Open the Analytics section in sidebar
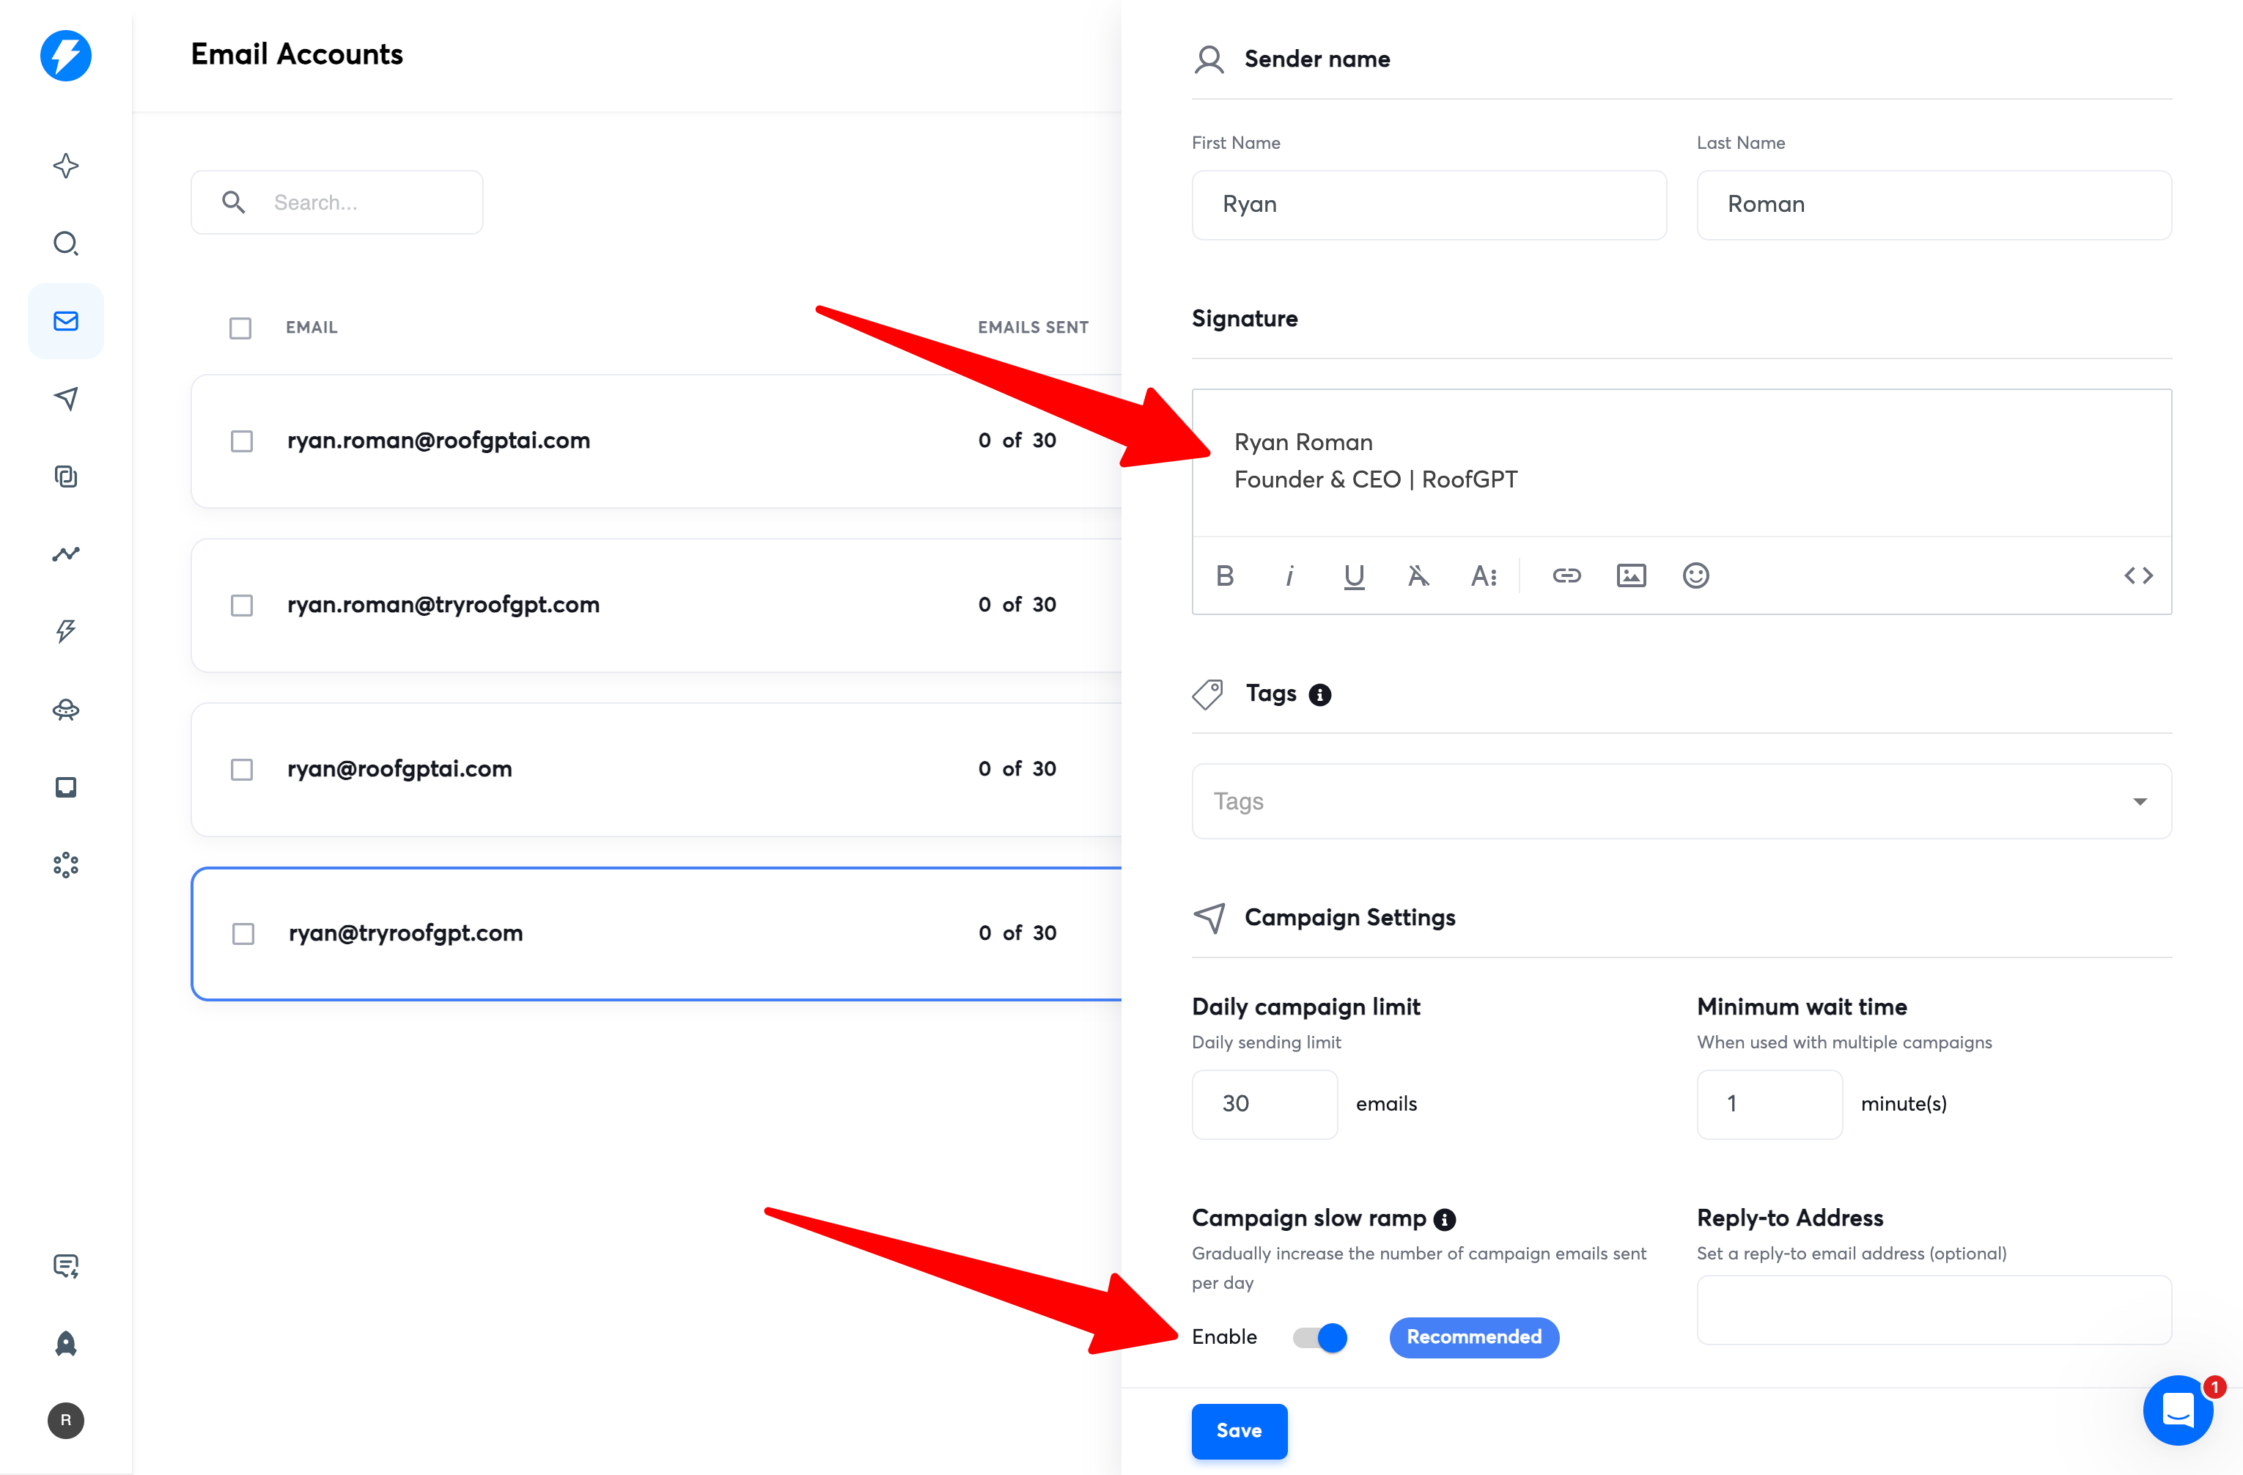The image size is (2243, 1475). point(66,554)
